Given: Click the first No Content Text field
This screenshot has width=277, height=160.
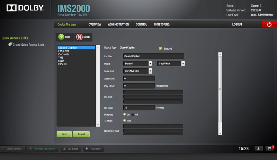Looking at the screenshot, I should click(x=153, y=126).
